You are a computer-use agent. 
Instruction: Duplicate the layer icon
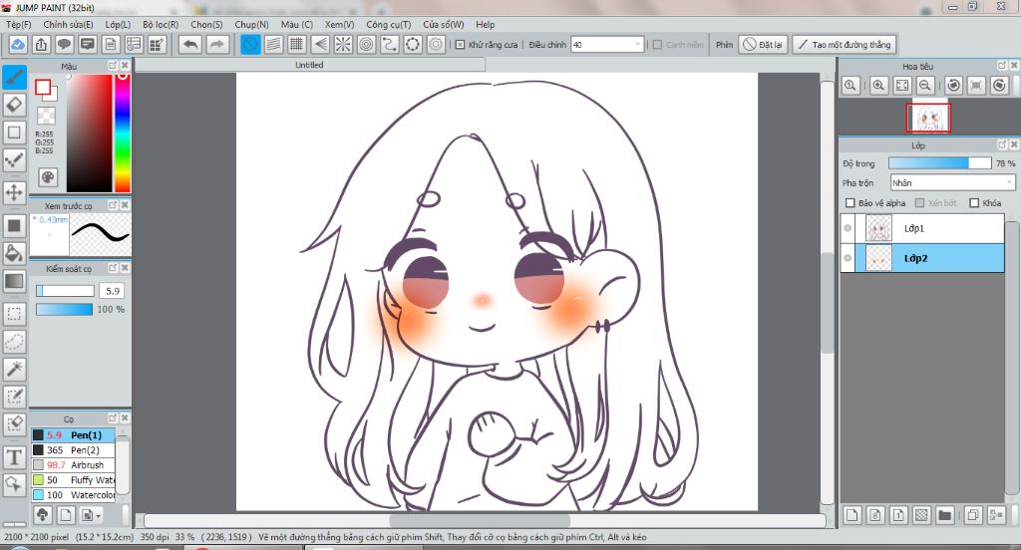click(973, 515)
